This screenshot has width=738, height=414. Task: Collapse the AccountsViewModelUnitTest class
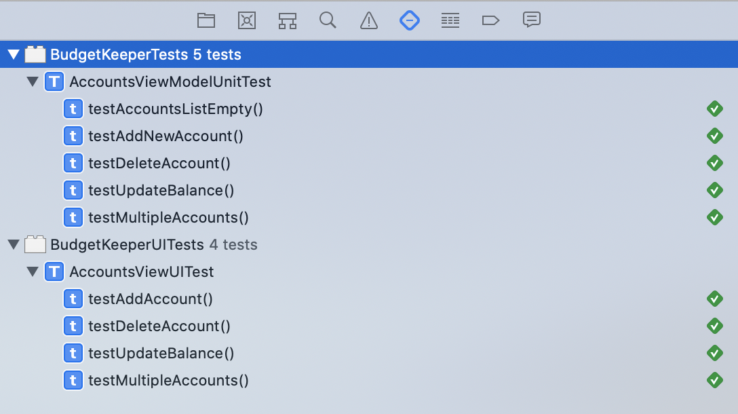pyautogui.click(x=33, y=81)
